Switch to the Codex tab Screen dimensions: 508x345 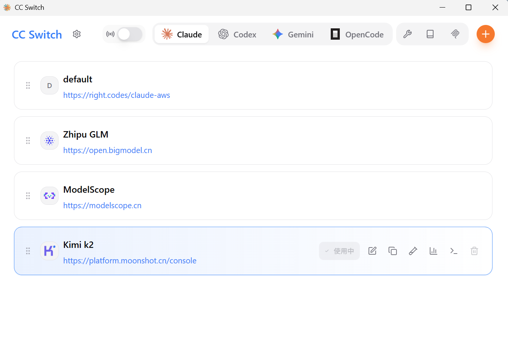(237, 34)
